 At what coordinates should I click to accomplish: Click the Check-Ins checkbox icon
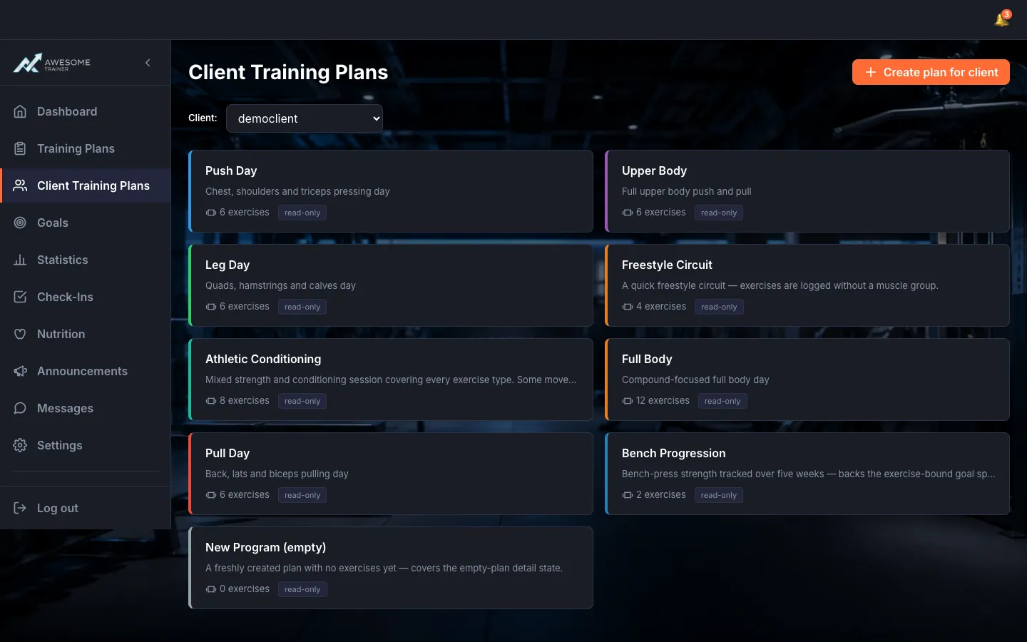pos(20,297)
